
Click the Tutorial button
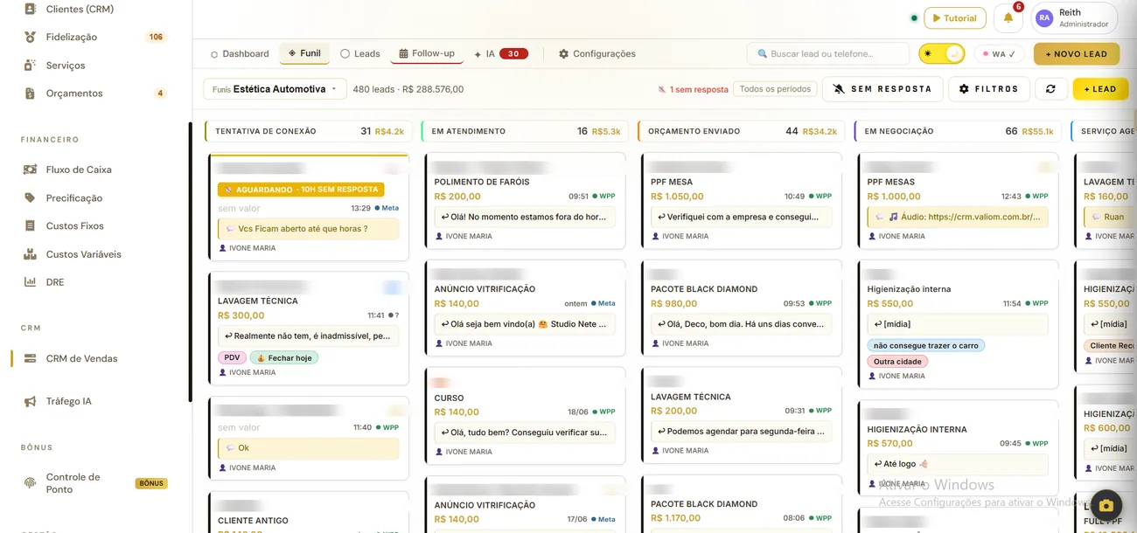(x=954, y=17)
